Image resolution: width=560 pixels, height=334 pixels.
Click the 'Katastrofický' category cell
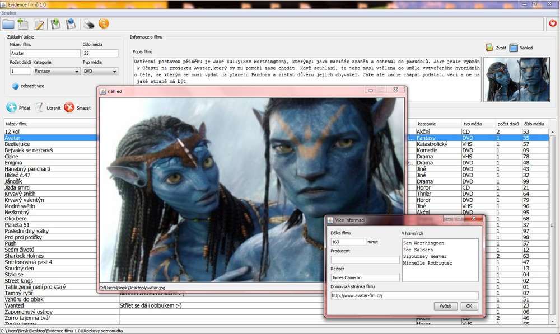pos(438,144)
